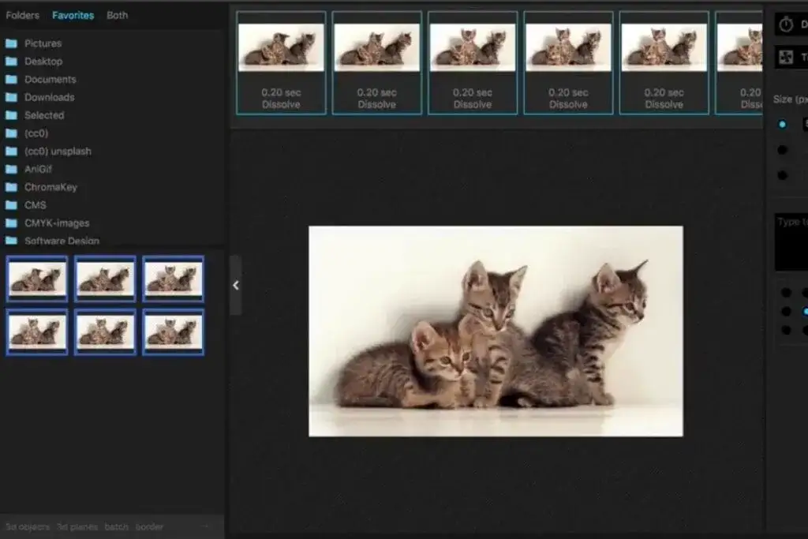This screenshot has width=808, height=539.
Task: Collapse the left browser panel with arrow
Action: 235,286
